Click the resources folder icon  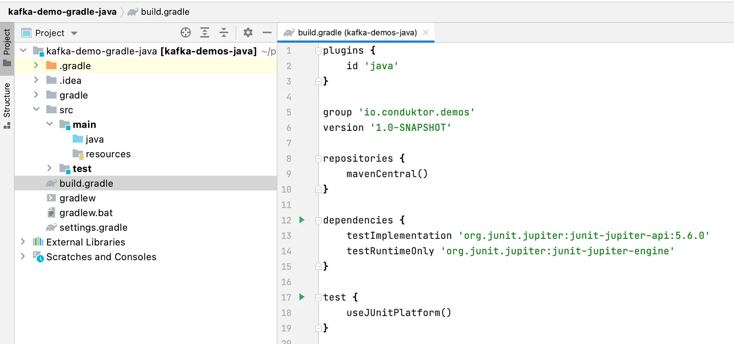coord(78,154)
